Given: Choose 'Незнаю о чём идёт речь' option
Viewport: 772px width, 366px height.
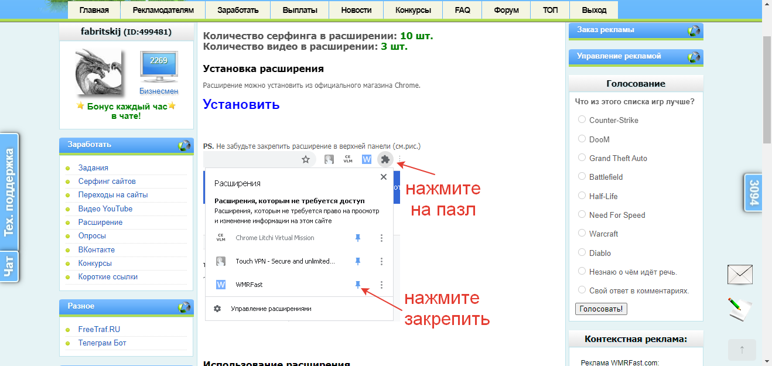Looking at the screenshot, I should click(x=582, y=271).
